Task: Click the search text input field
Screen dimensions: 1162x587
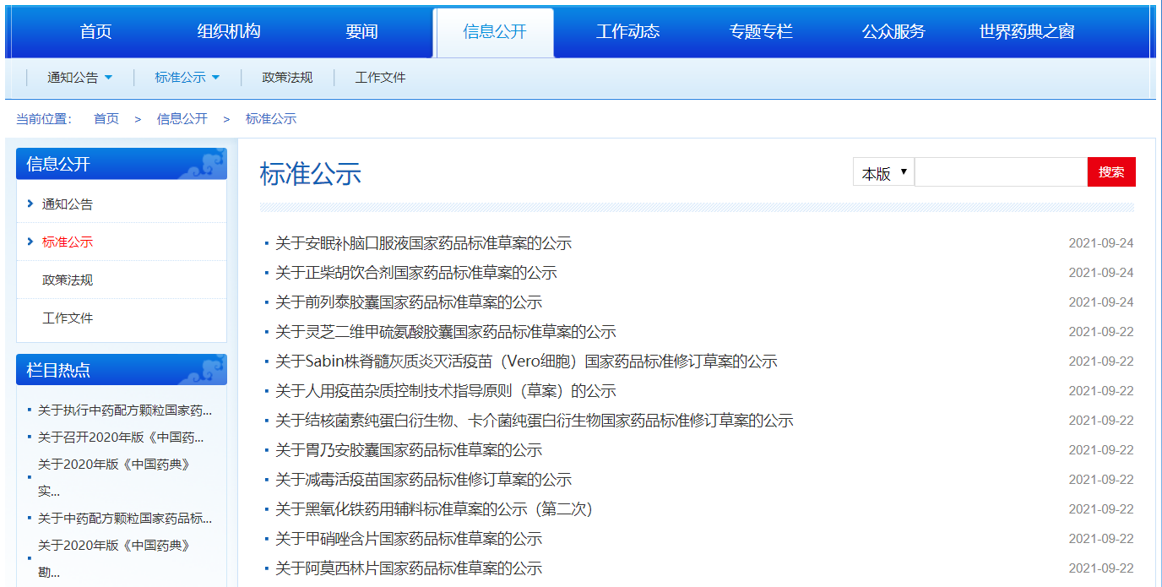Action: pos(1001,172)
